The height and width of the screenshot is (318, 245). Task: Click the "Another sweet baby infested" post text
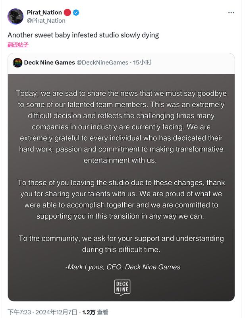tap(83, 35)
